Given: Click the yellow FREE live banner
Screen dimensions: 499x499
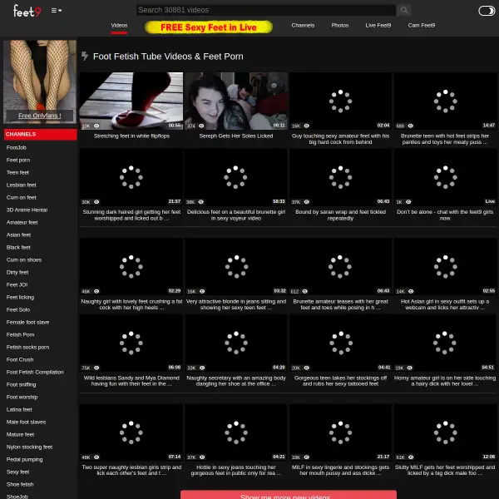Looking at the screenshot, I should pos(209,27).
